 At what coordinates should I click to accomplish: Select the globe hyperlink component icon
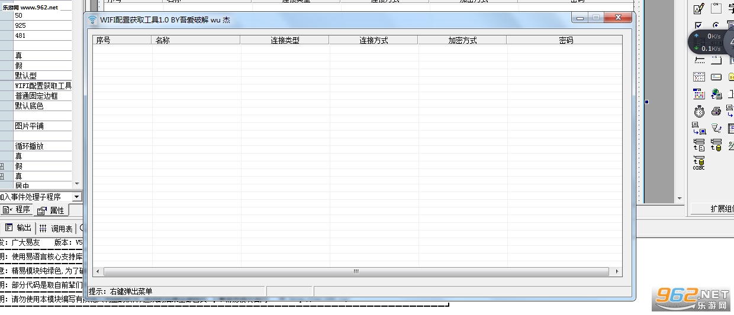coord(716,94)
